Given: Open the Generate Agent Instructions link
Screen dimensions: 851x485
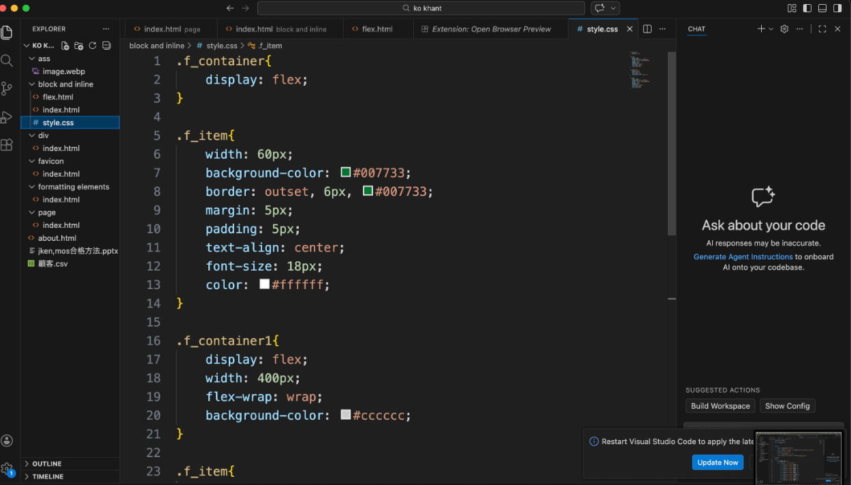Looking at the screenshot, I should tap(743, 257).
